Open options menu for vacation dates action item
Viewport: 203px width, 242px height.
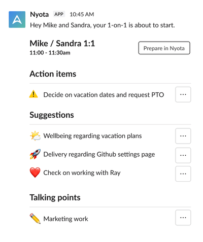183,94
